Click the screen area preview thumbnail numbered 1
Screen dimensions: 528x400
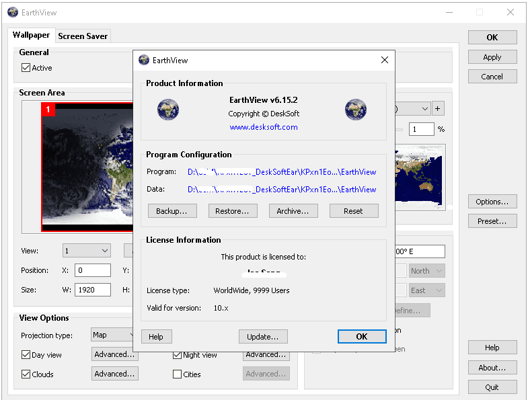point(87,167)
